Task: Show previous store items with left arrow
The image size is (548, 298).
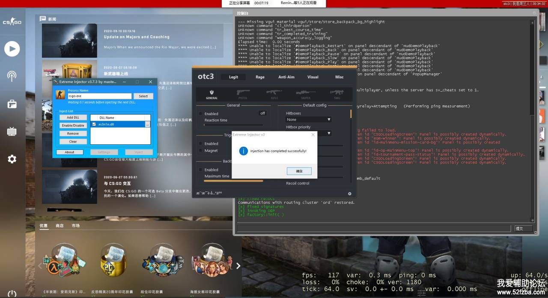Action: [40, 265]
